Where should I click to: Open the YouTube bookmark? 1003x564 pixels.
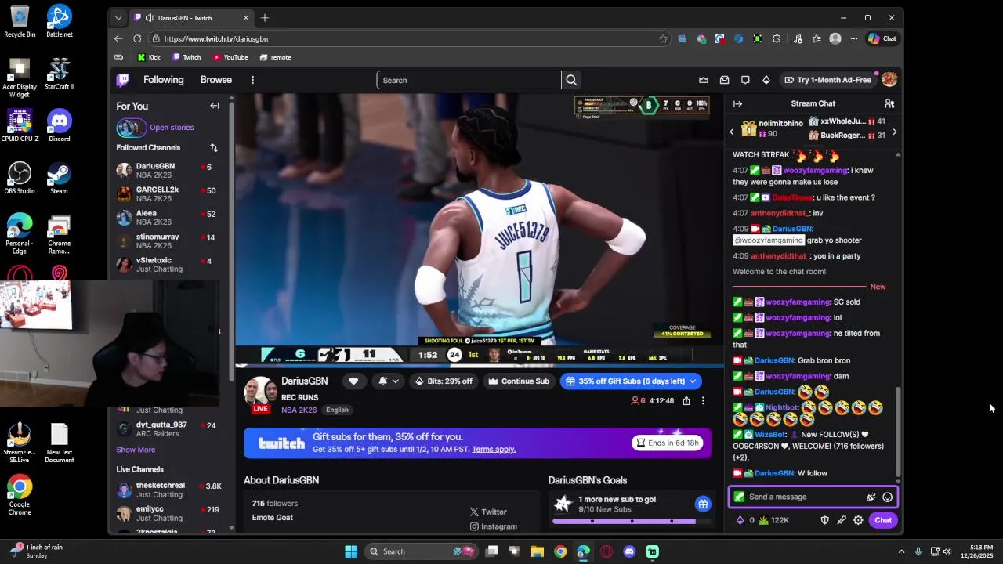(230, 57)
